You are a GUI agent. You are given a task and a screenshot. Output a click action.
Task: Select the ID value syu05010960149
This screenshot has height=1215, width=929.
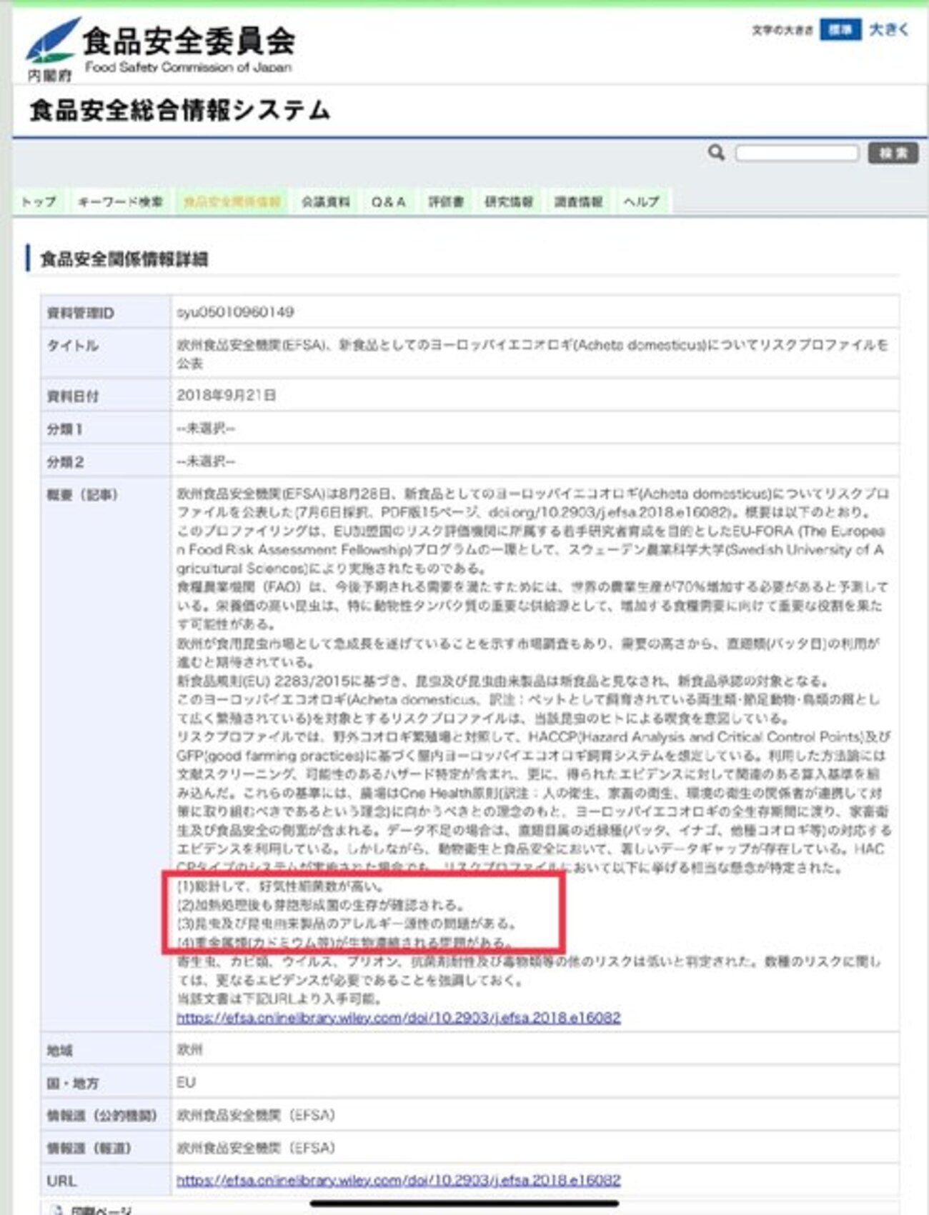(x=235, y=312)
